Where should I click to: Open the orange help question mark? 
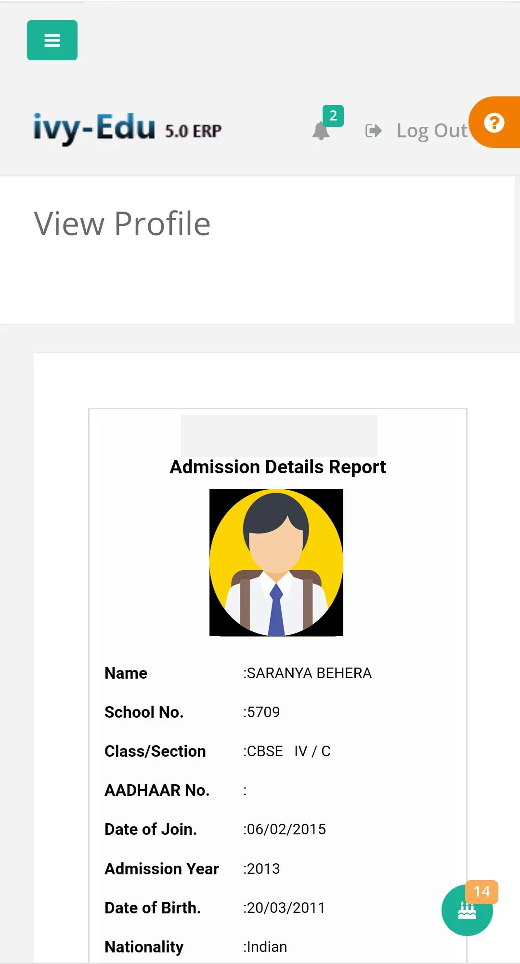tap(494, 122)
